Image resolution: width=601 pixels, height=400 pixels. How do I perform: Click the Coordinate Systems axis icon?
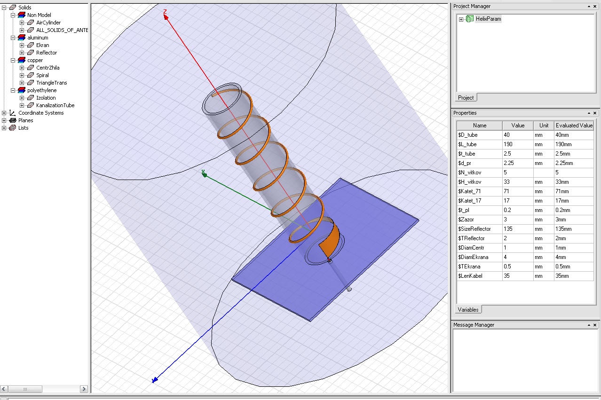coord(13,113)
